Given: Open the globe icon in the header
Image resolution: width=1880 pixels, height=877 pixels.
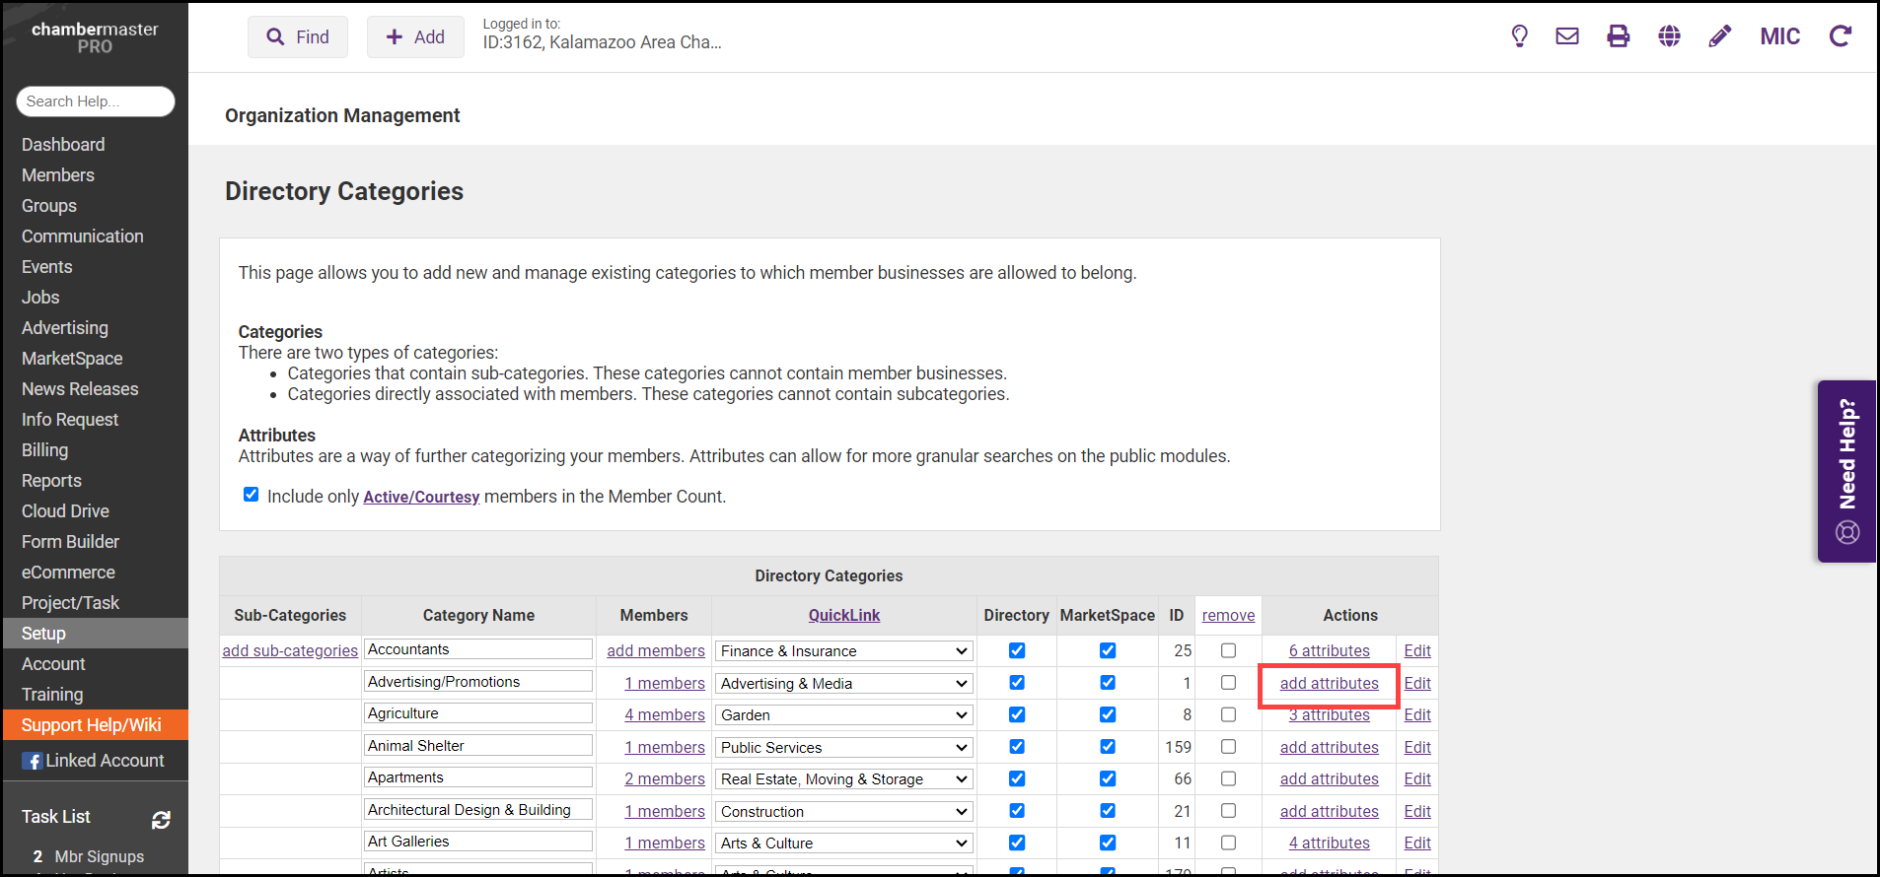Looking at the screenshot, I should (1669, 36).
